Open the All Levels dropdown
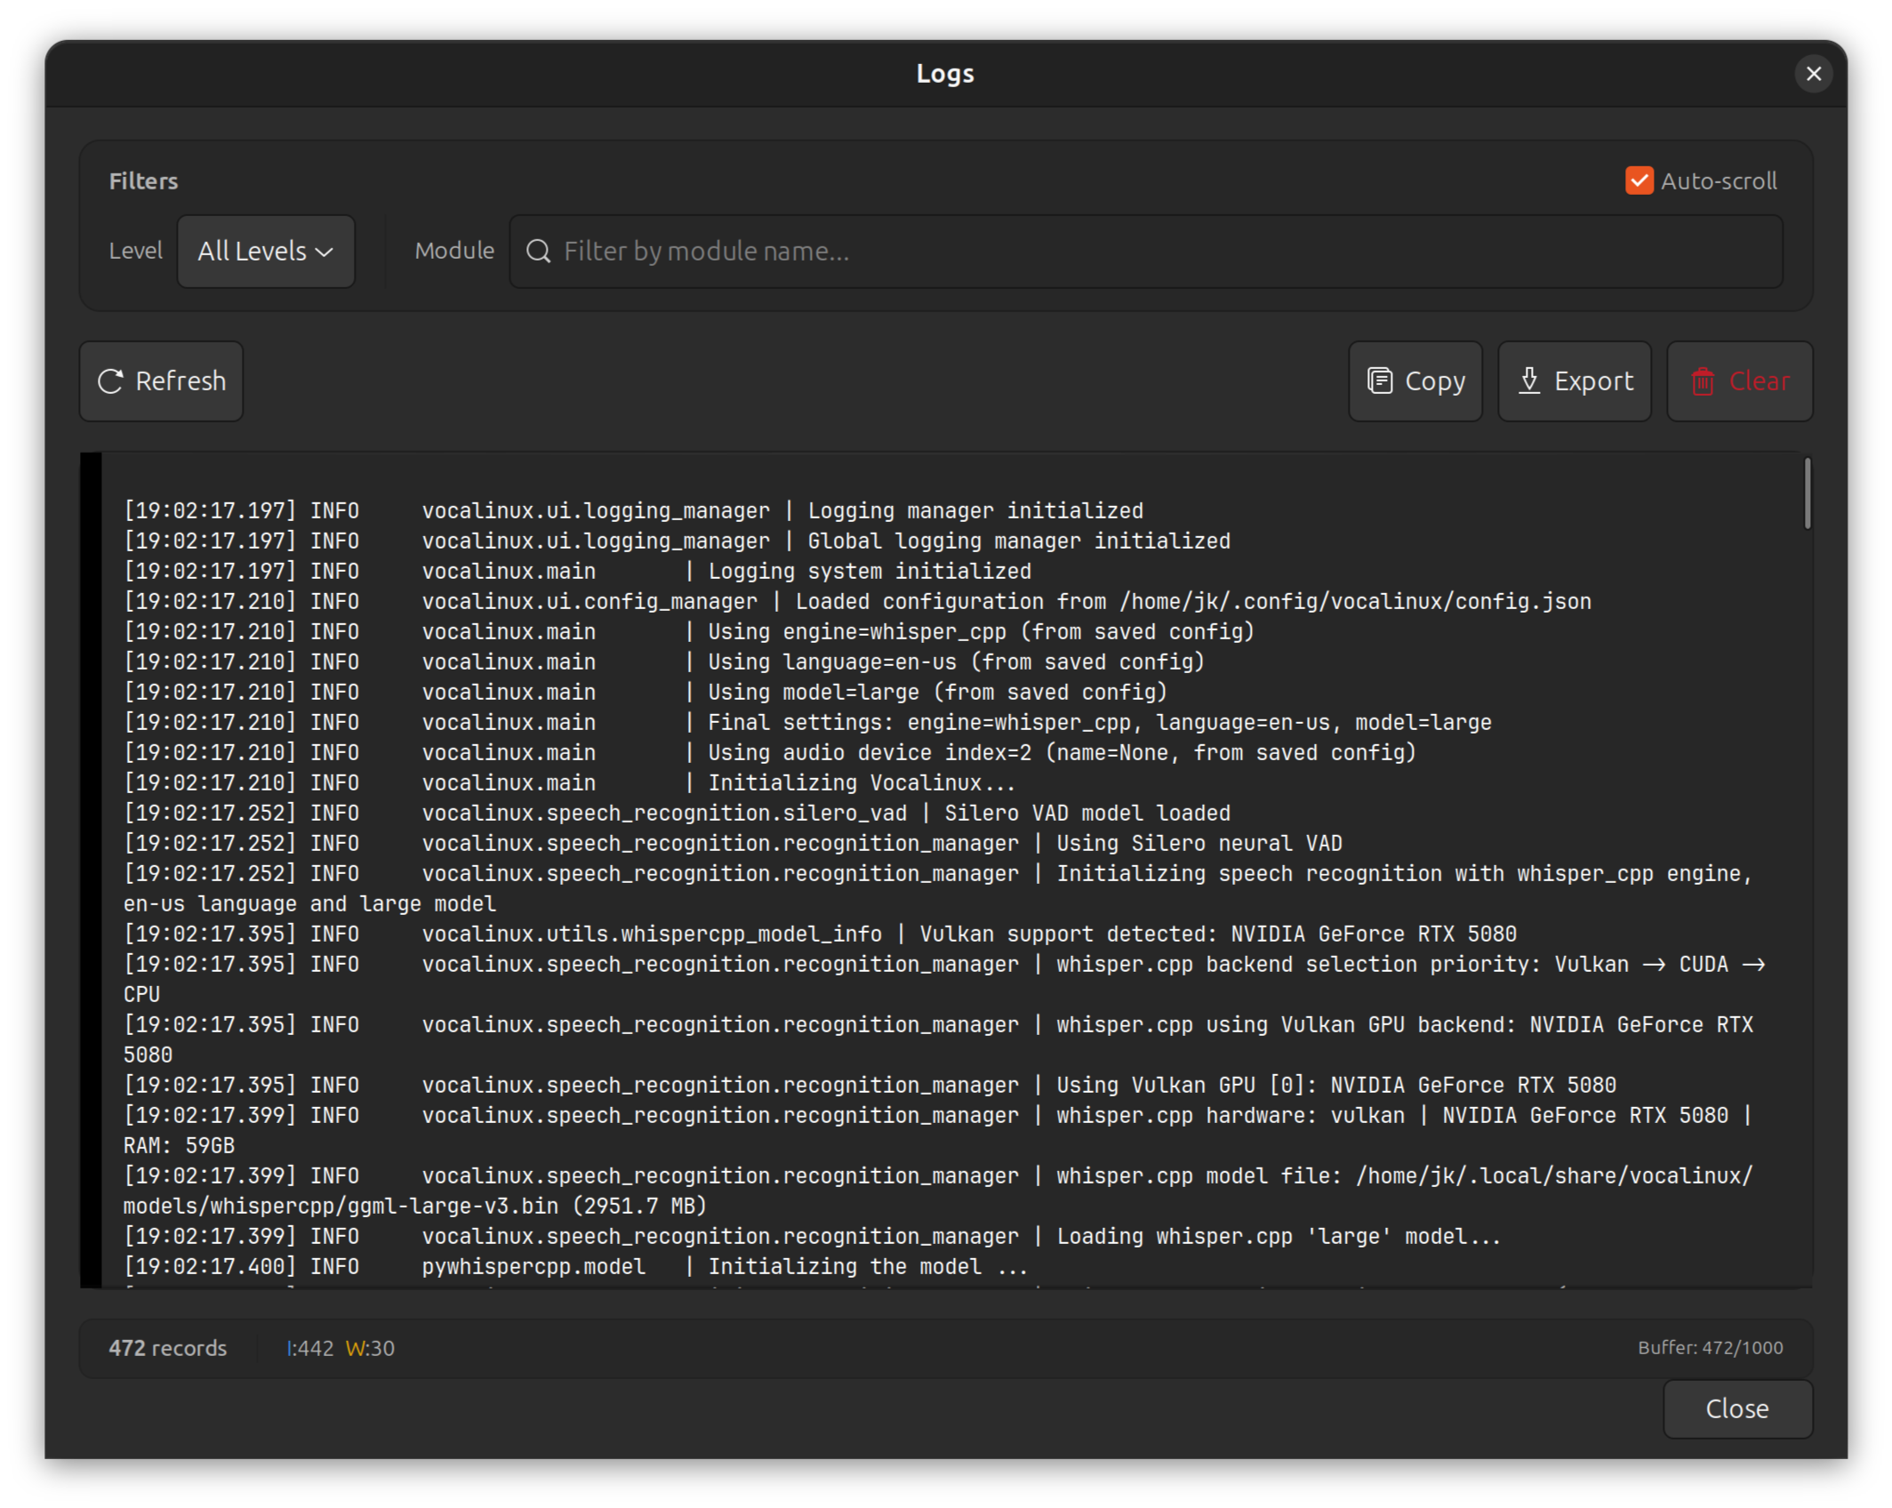This screenshot has height=1508, width=1892. point(266,252)
